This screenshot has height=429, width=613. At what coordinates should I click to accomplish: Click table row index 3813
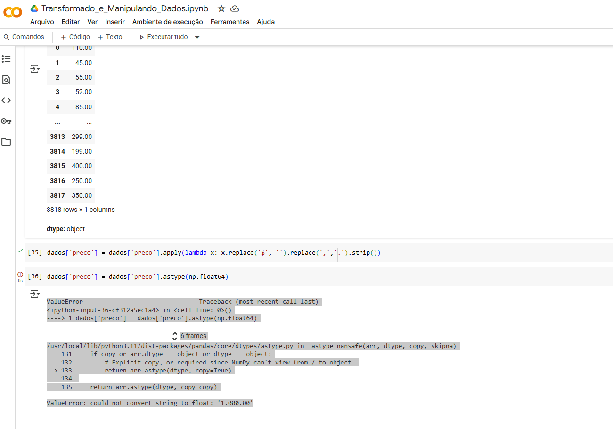[57, 137]
